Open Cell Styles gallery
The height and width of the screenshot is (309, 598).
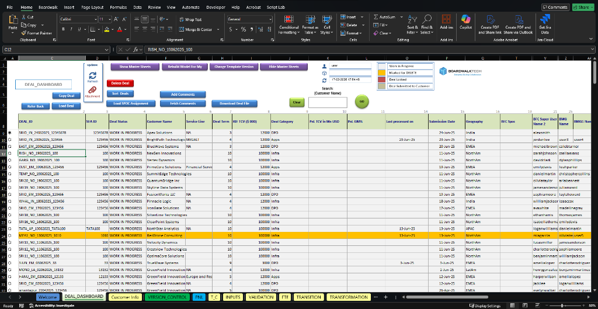327,25
